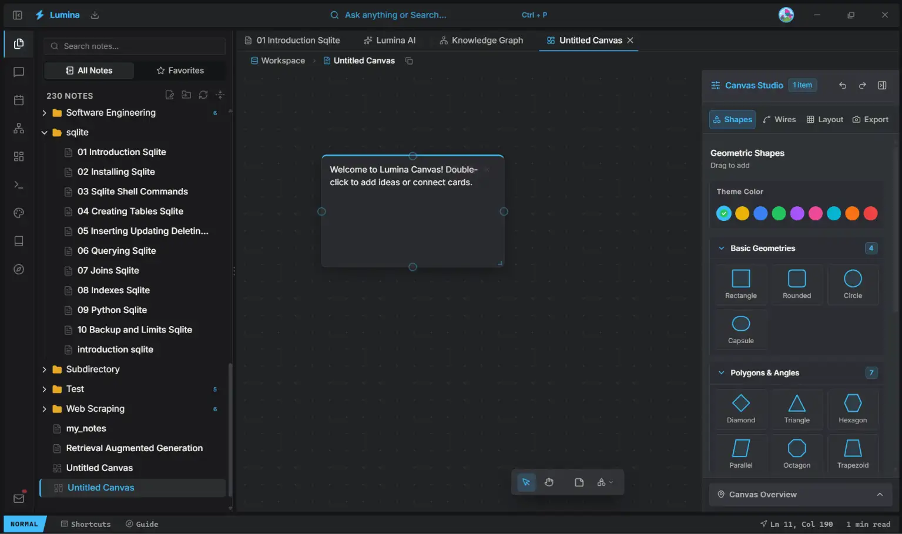Switch to the Wires tab
The width and height of the screenshot is (902, 534).
click(779, 119)
